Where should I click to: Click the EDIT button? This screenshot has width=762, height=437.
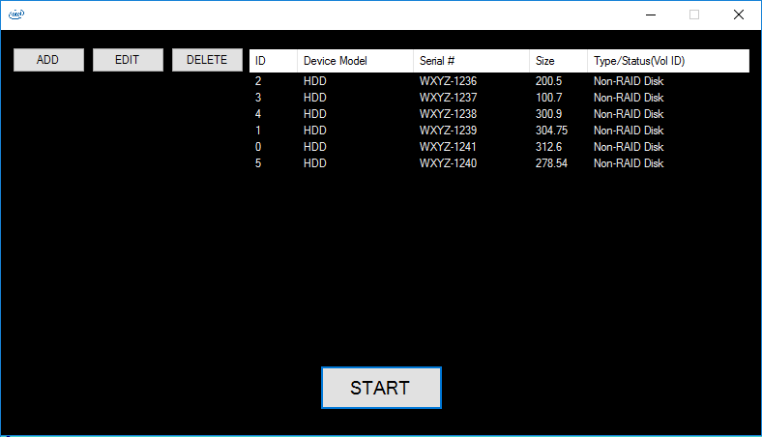point(128,60)
